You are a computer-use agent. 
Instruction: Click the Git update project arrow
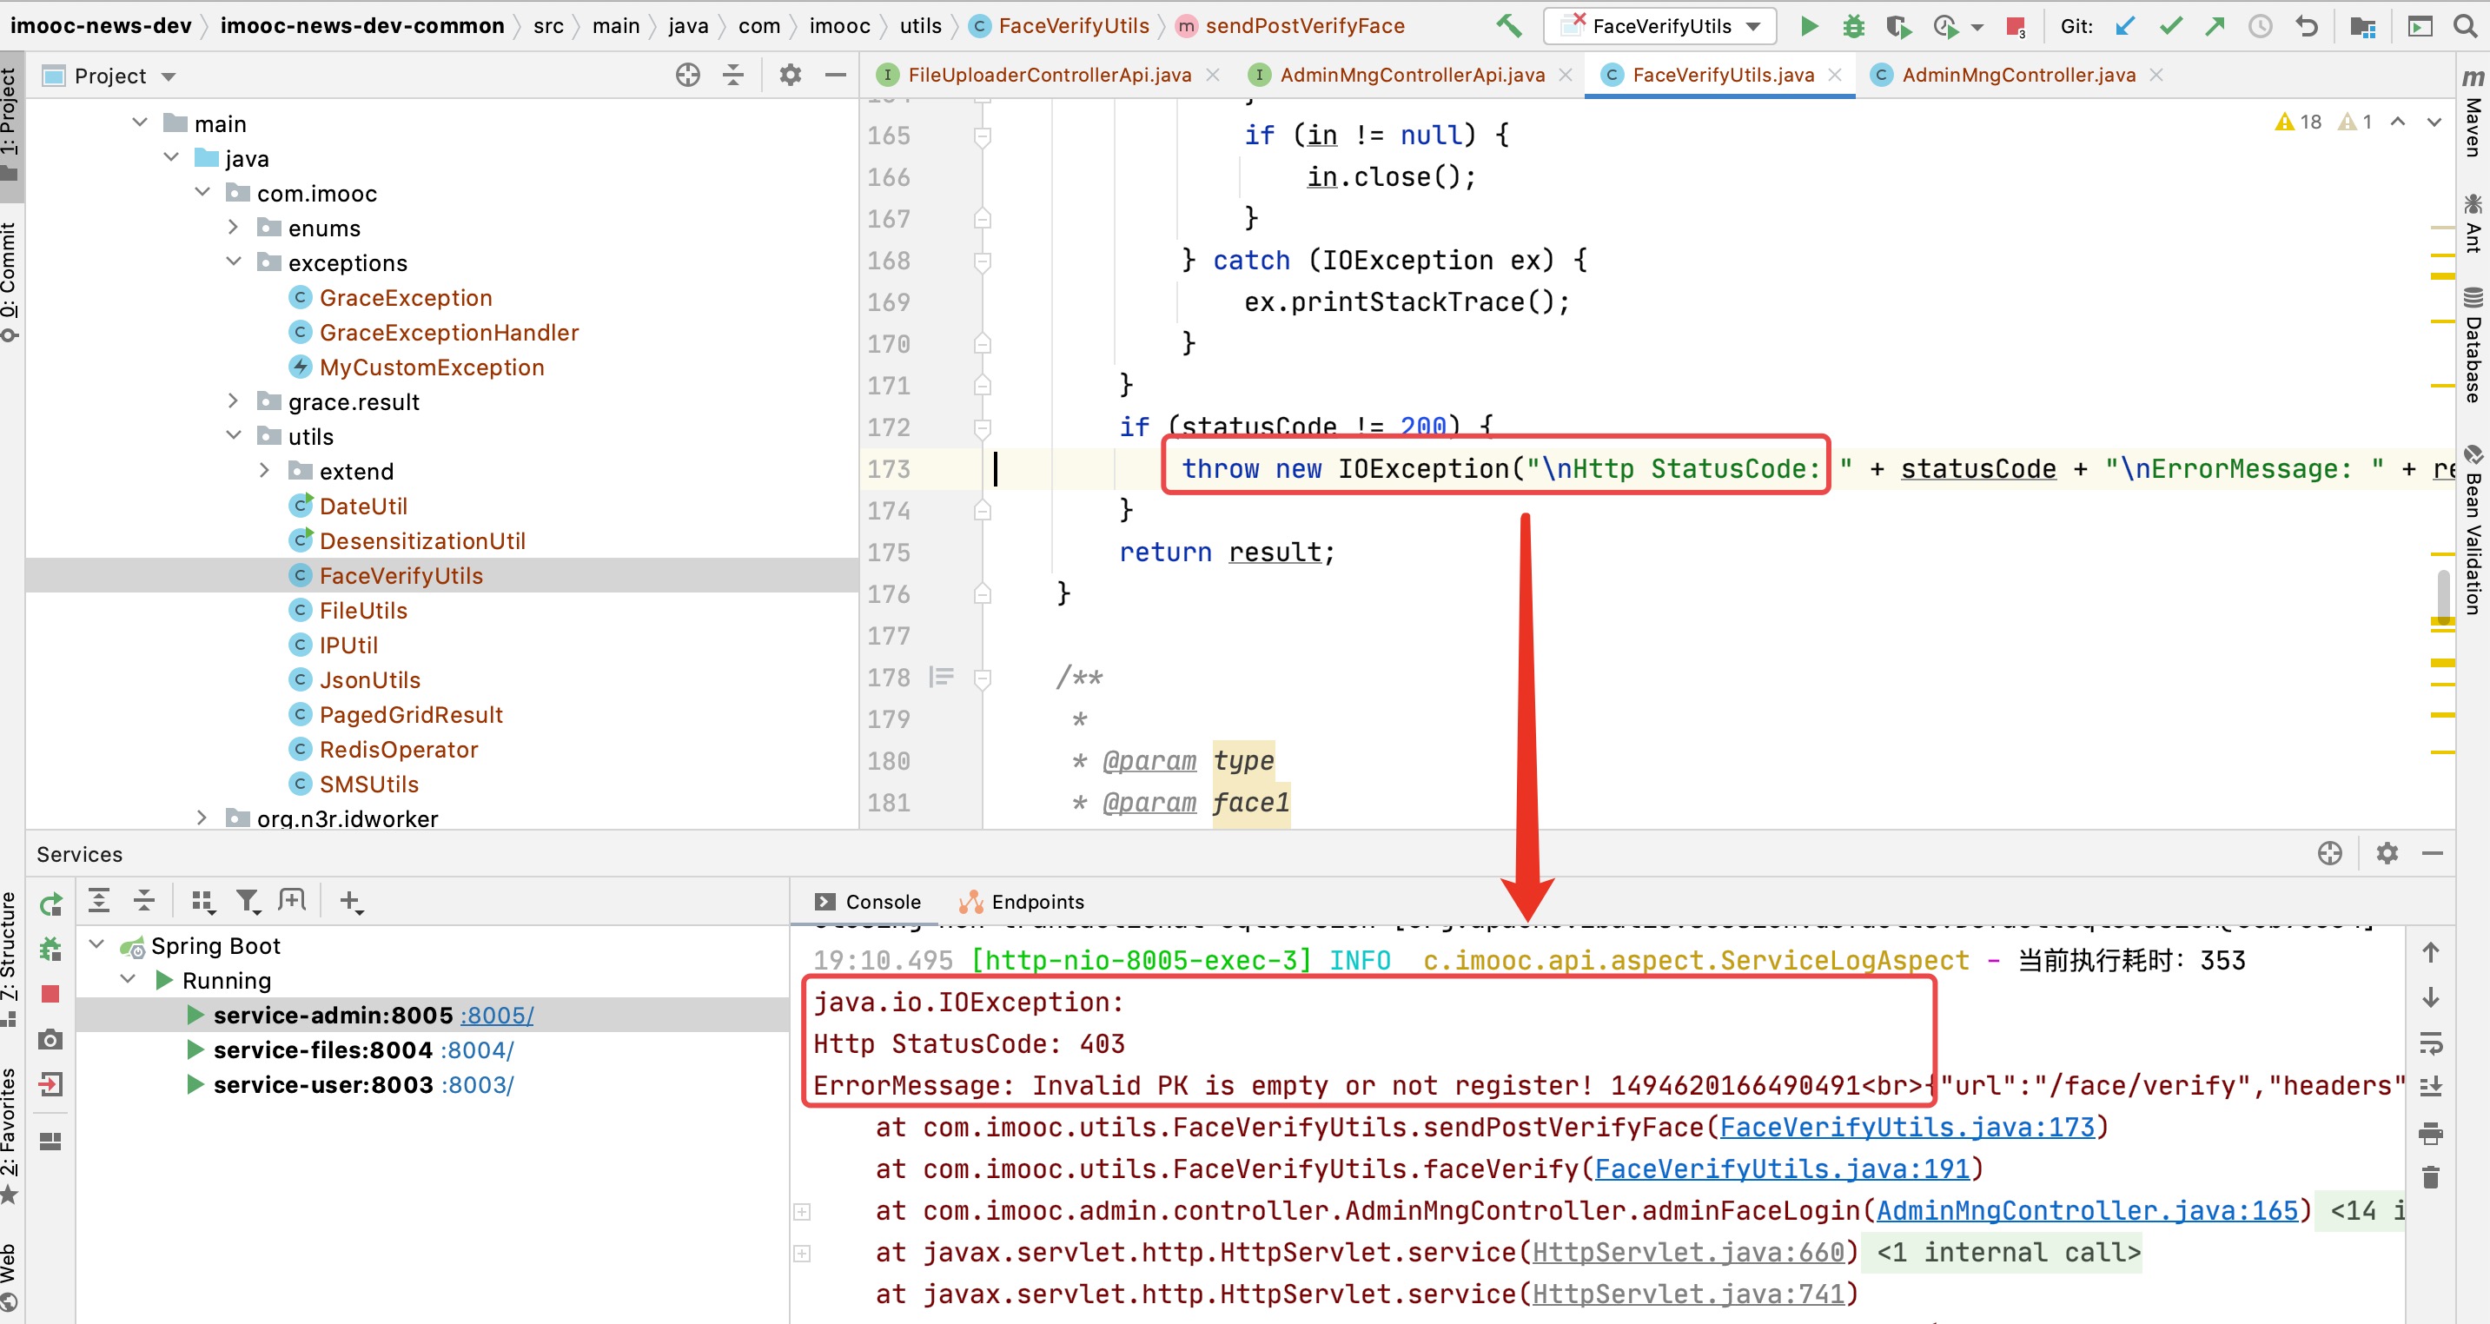pos(2123,26)
